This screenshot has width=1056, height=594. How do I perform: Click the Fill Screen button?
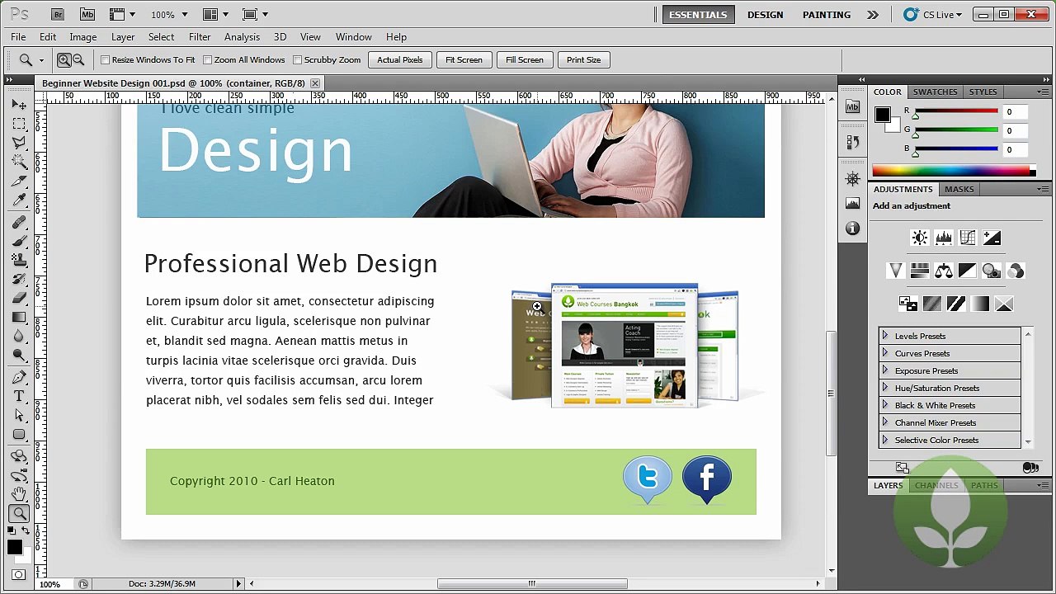(524, 59)
